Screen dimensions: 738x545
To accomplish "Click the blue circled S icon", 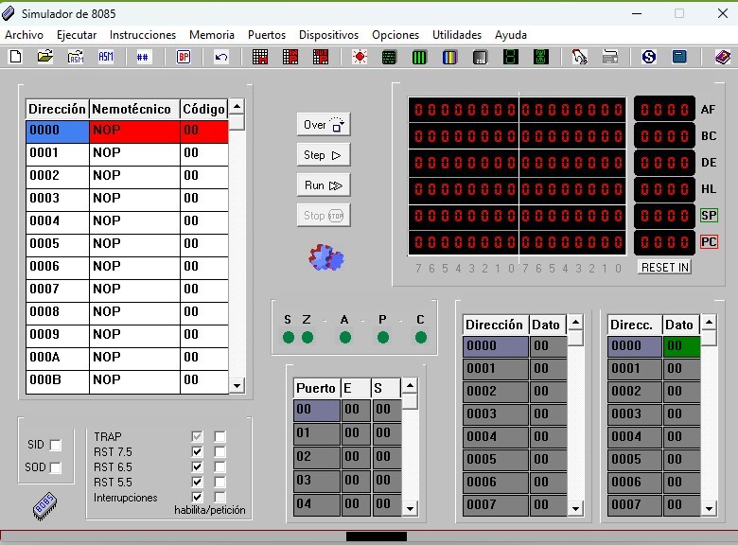I will click(649, 57).
